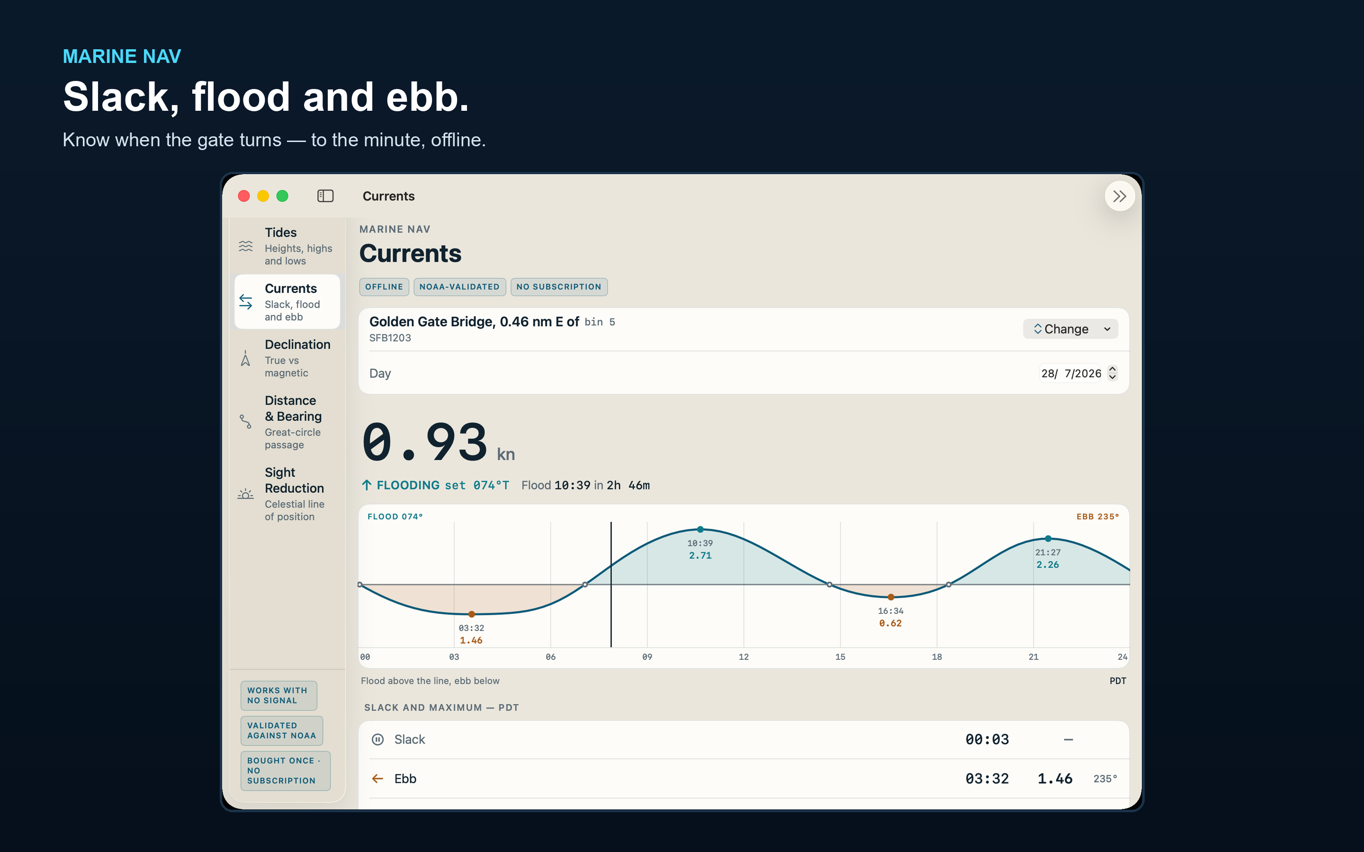Click the NOAA-VALIDATED badge
This screenshot has height=852, width=1364.
tap(459, 287)
